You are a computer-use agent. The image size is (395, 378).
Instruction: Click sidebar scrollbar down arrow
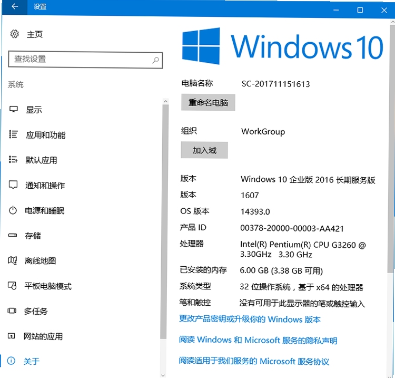coord(163,375)
